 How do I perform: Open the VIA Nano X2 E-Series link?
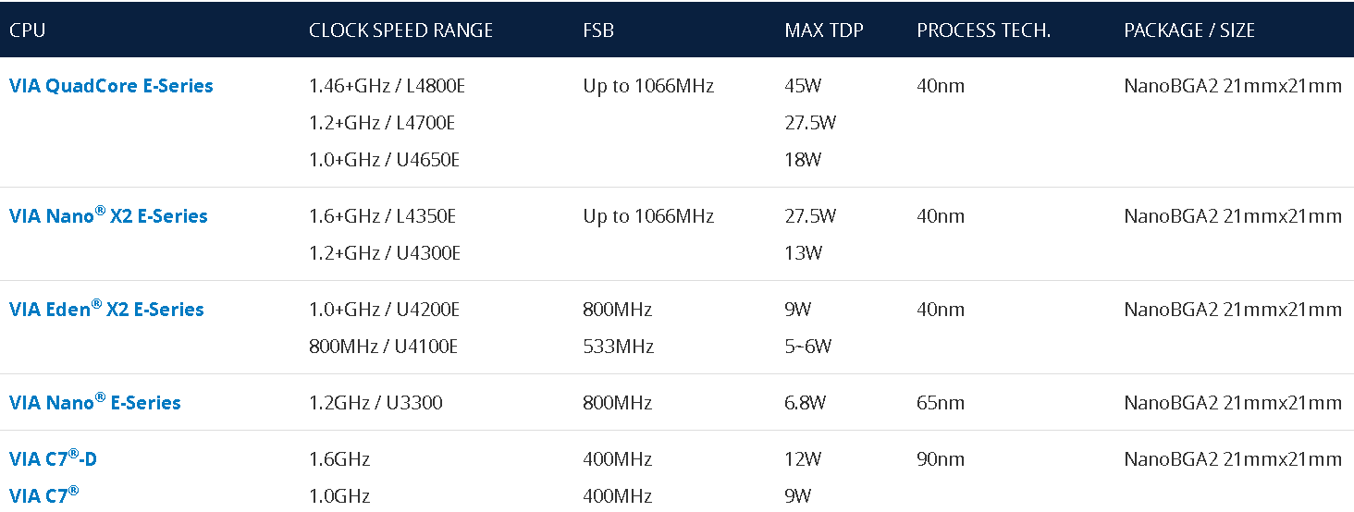click(108, 216)
